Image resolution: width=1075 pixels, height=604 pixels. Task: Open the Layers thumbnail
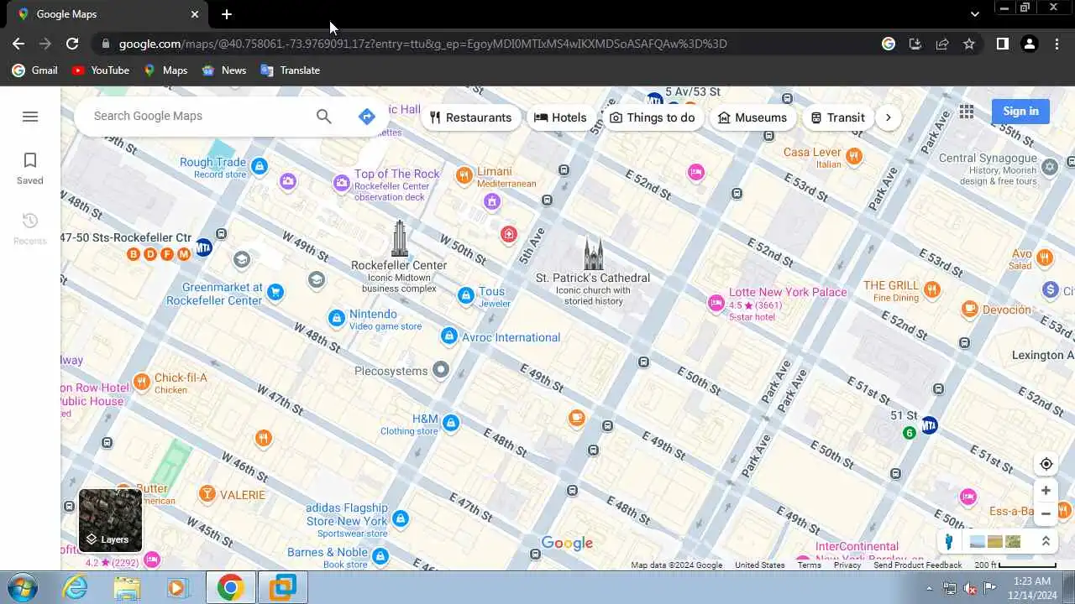(x=110, y=520)
